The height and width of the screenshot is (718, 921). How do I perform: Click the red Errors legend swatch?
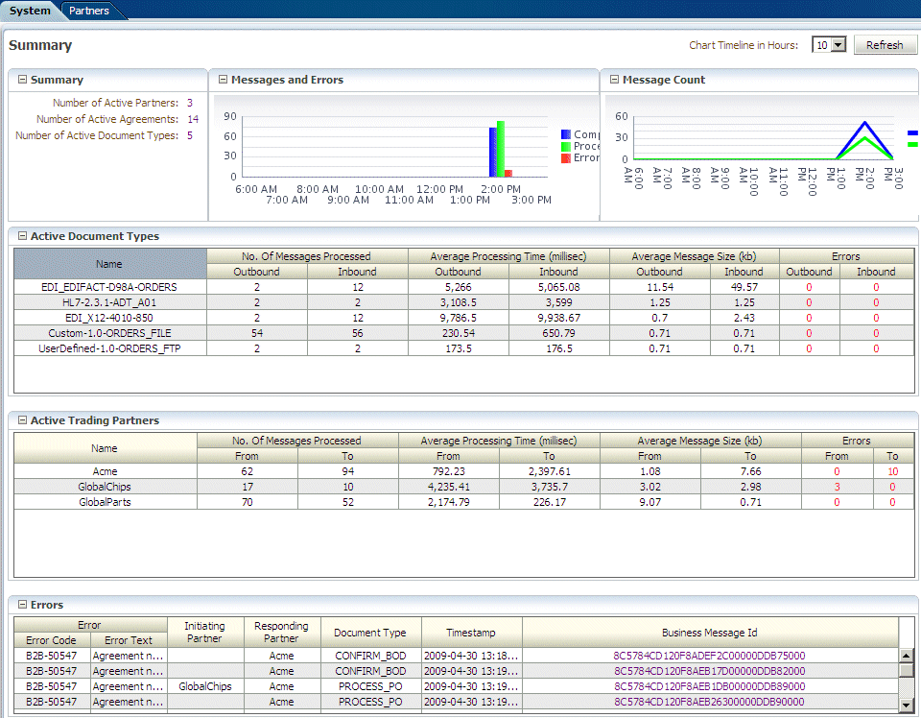pyautogui.click(x=566, y=158)
